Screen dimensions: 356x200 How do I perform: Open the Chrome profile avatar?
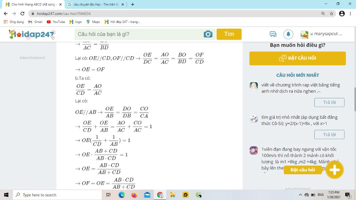click(x=342, y=14)
